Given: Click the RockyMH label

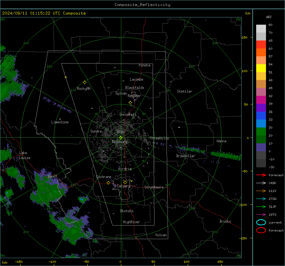Looking at the screenshot, I should pos(84,89).
